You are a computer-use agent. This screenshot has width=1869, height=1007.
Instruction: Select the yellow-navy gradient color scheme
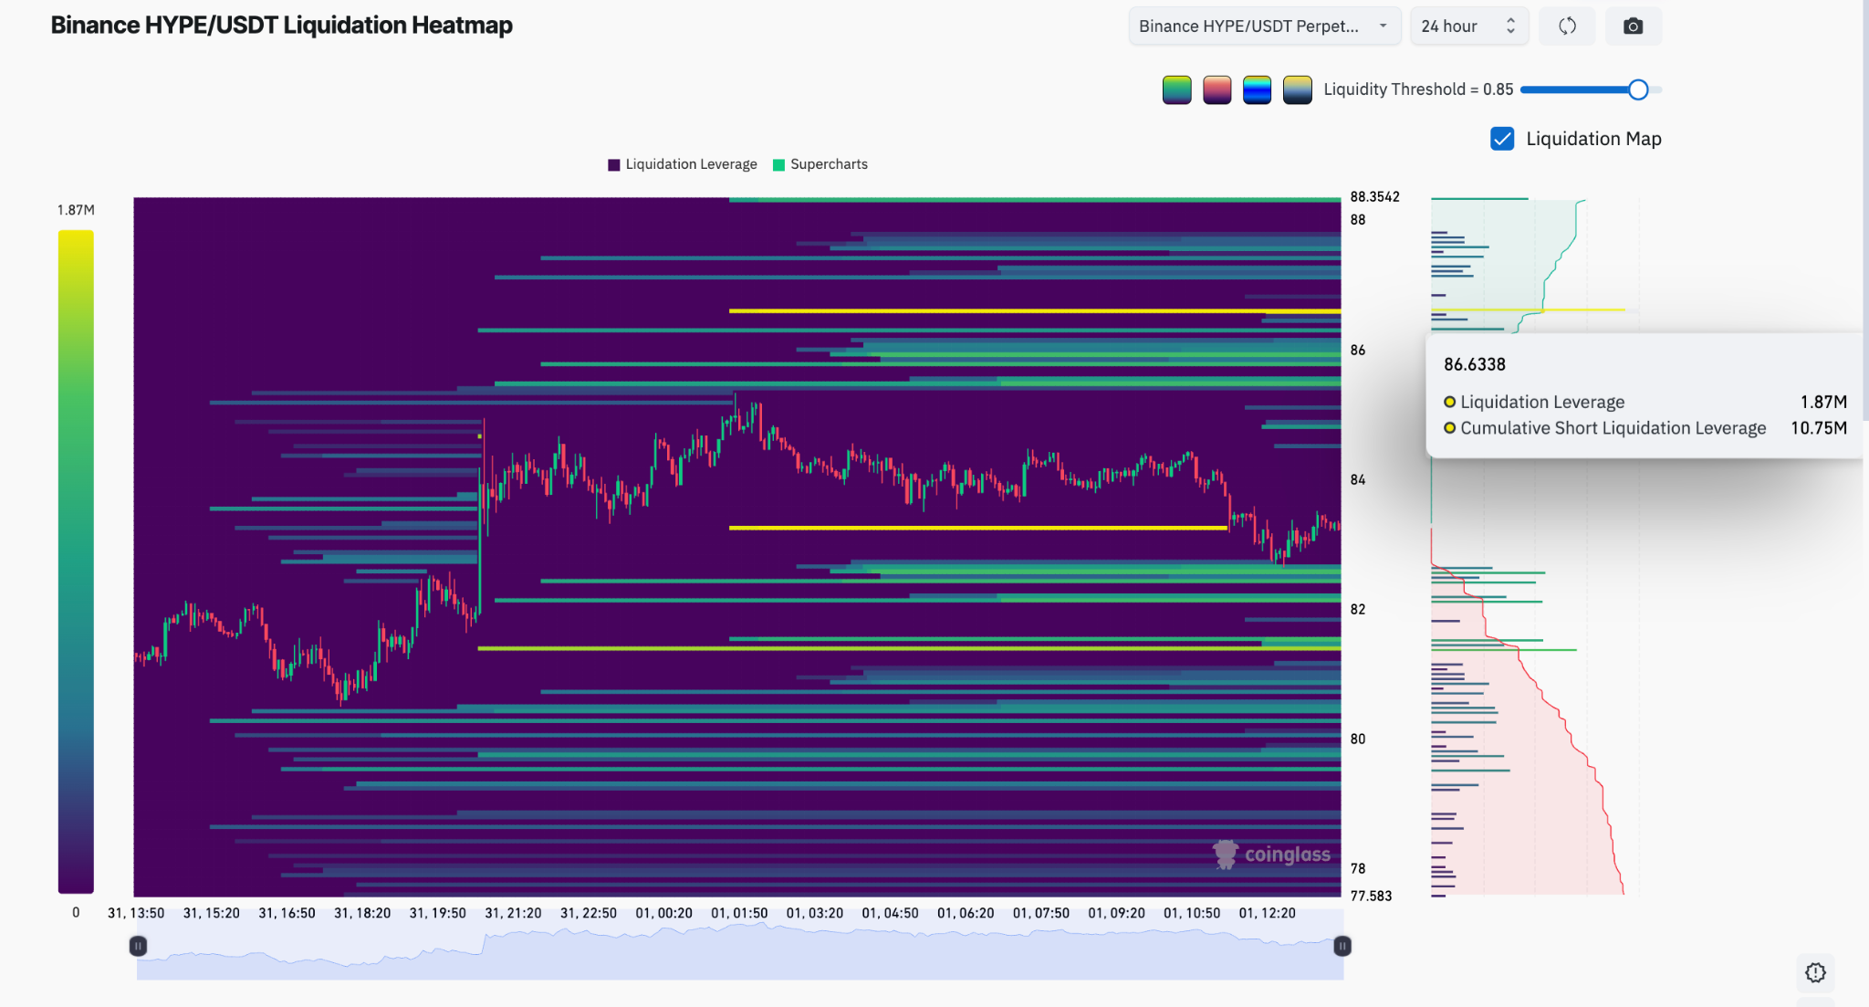1297,89
